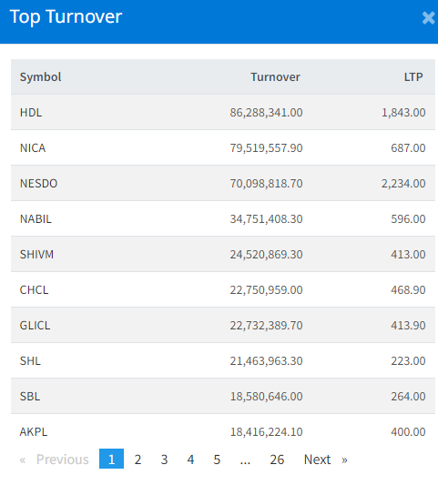Click LTP value 264.00
The image size is (438, 485).
coord(408,396)
